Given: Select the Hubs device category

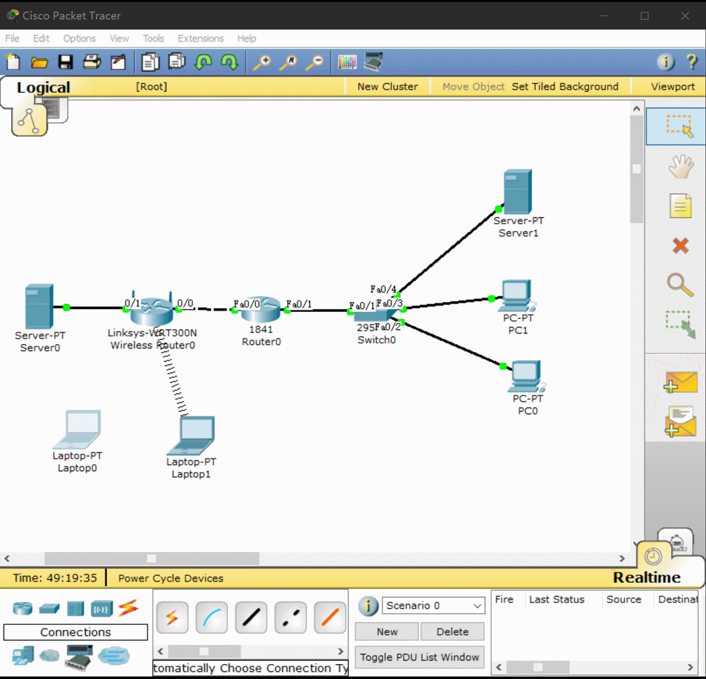Looking at the screenshot, I should tap(75, 608).
